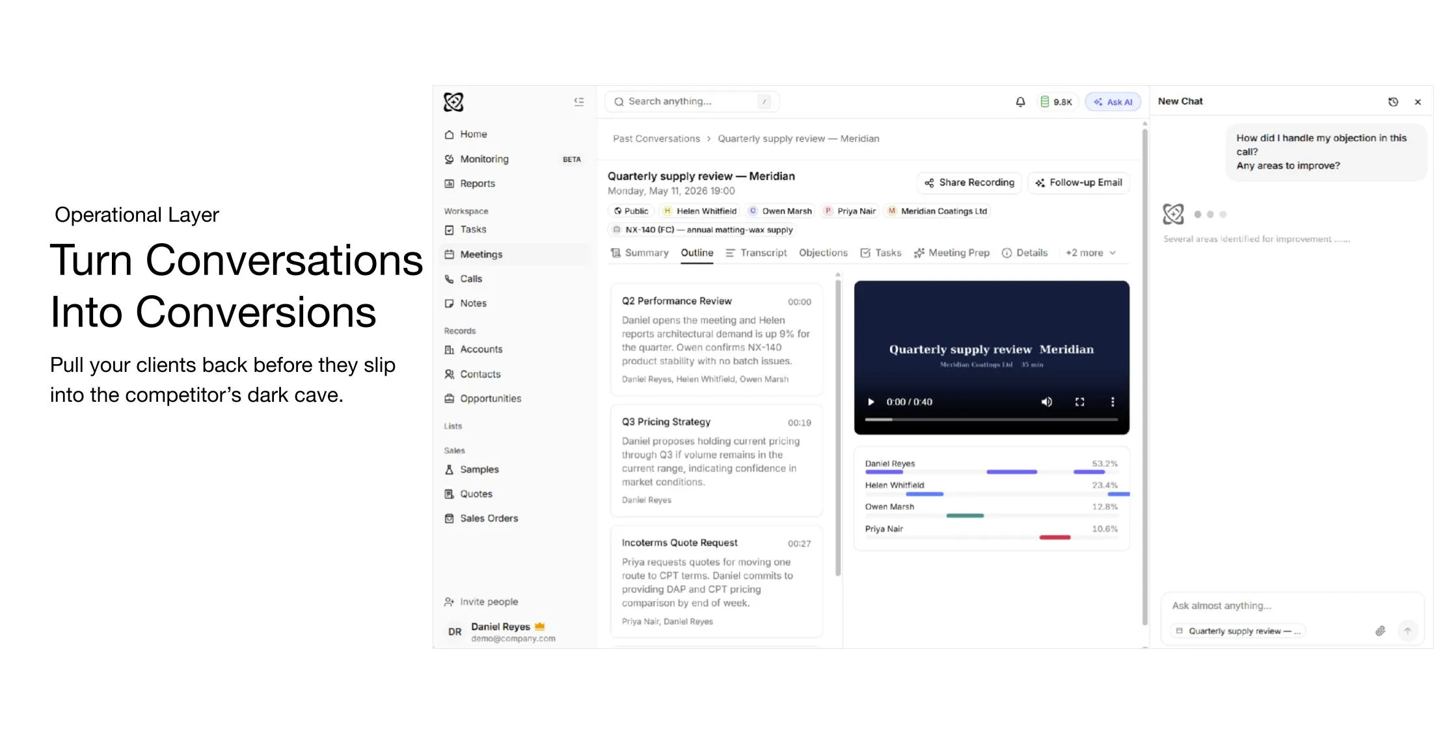1456x736 pixels.
Task: Expand the +2 more tabs dropdown
Action: point(1090,253)
